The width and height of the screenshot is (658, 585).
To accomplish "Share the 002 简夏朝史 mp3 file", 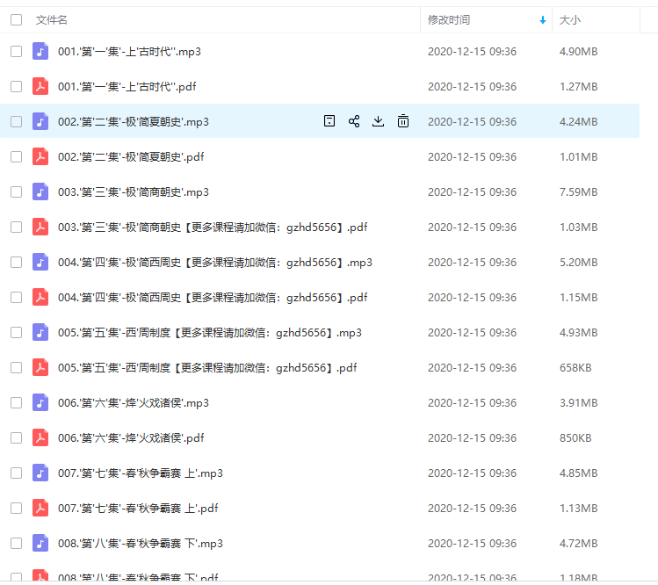I will pos(354,121).
